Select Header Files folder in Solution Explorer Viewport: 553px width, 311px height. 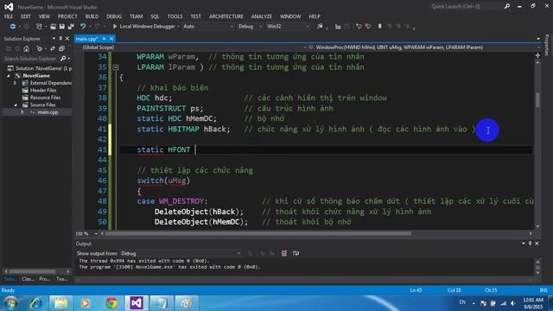click(43, 90)
